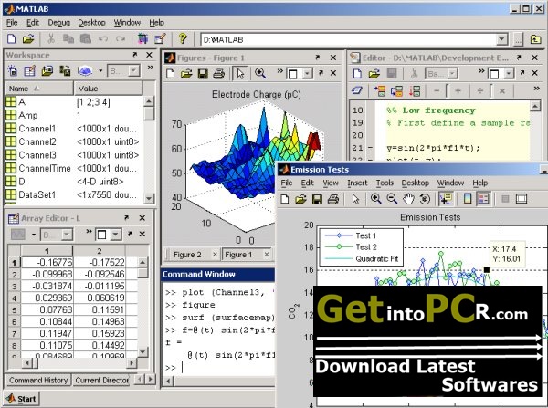Image resolution: width=548 pixels, height=408 pixels.
Task: Open Simulink from the main toolbar icon
Action: [142, 38]
